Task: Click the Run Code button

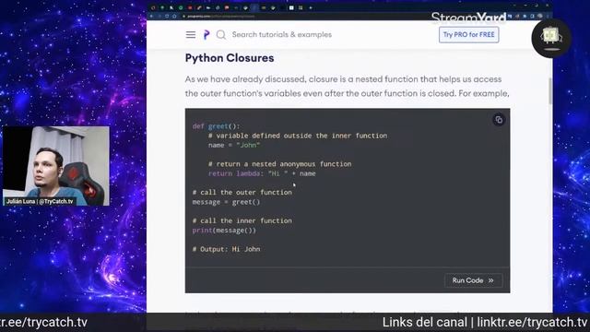Action: coord(473,280)
